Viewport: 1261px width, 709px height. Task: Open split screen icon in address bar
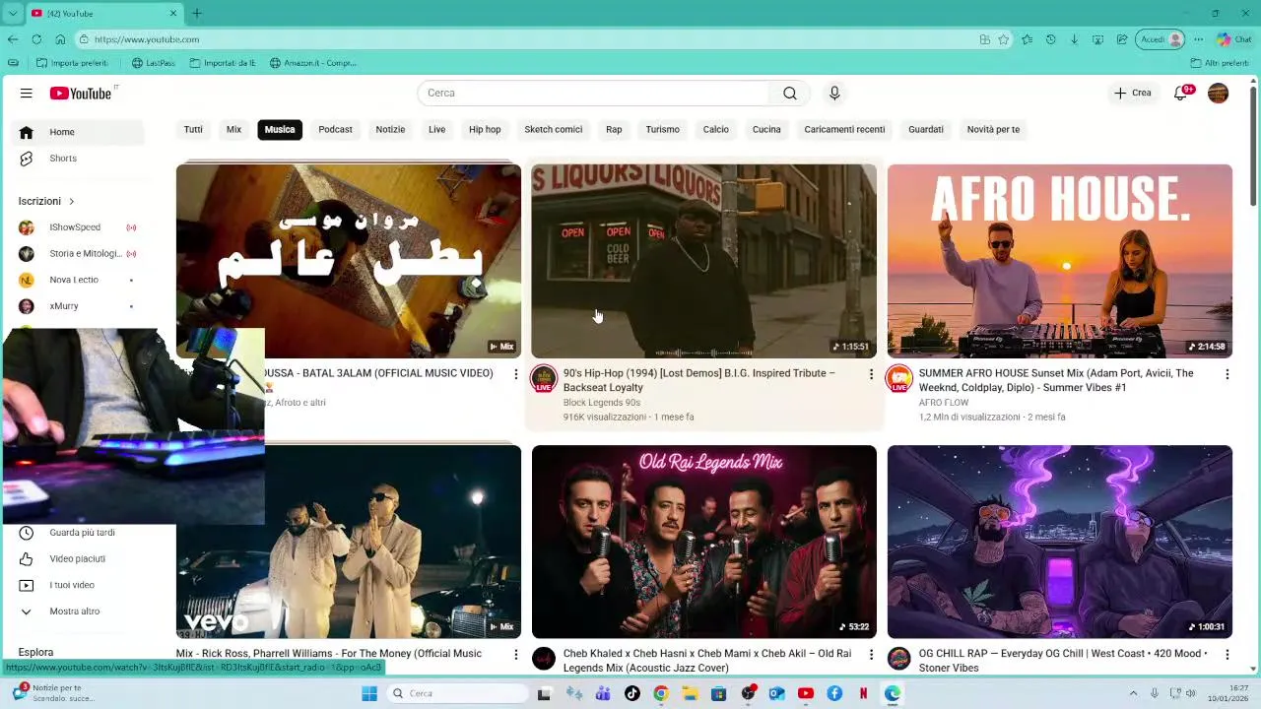coord(985,39)
